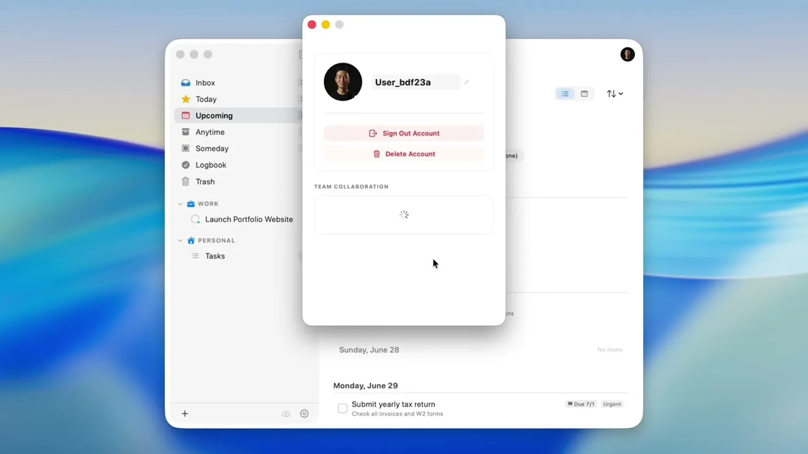Click the Anytime stack icon
Image resolution: width=808 pixels, height=454 pixels.
185,132
